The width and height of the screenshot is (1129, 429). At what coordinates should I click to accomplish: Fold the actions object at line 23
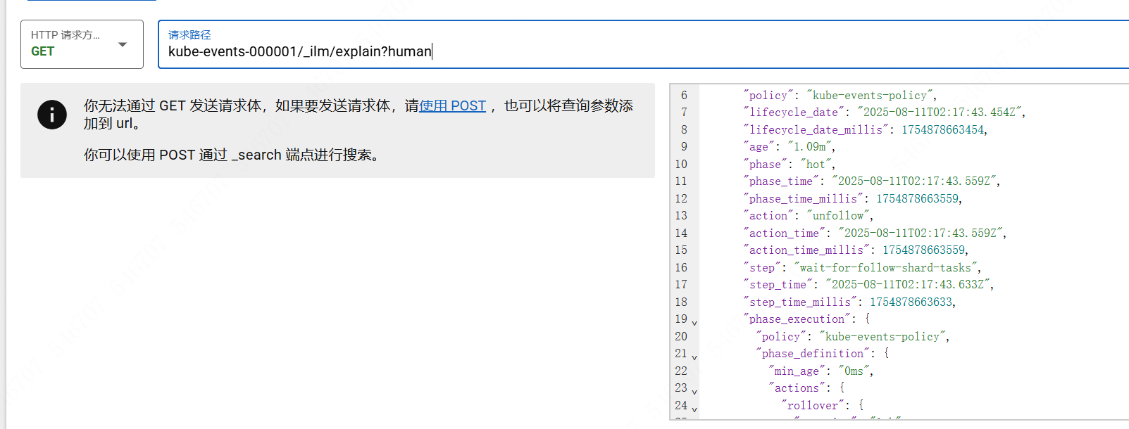coord(694,392)
